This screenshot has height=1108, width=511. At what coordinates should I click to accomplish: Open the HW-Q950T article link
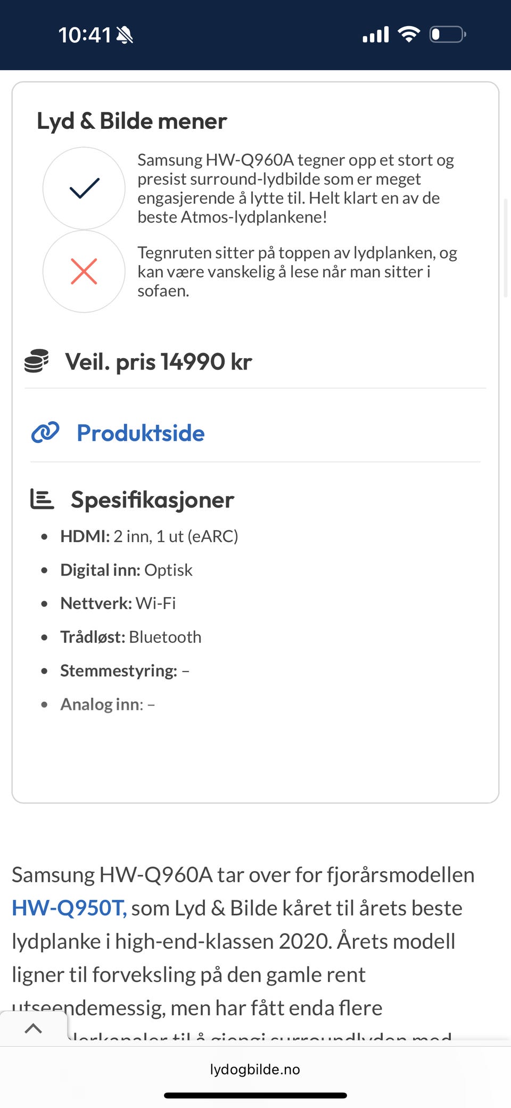tap(67, 908)
